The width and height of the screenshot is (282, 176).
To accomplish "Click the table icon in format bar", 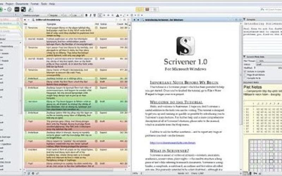I will click(132, 15).
